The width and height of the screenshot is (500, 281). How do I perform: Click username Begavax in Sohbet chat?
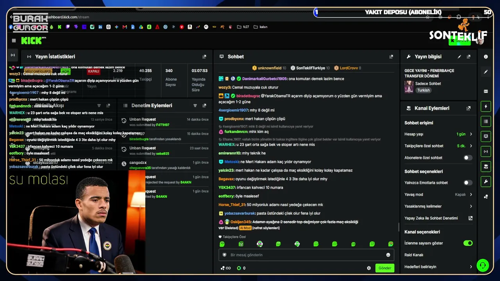(x=226, y=179)
